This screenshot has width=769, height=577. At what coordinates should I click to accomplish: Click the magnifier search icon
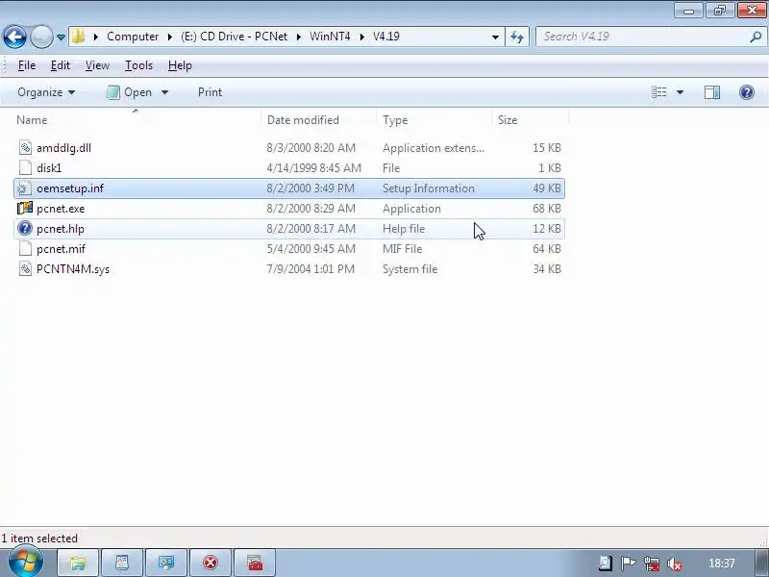[756, 37]
